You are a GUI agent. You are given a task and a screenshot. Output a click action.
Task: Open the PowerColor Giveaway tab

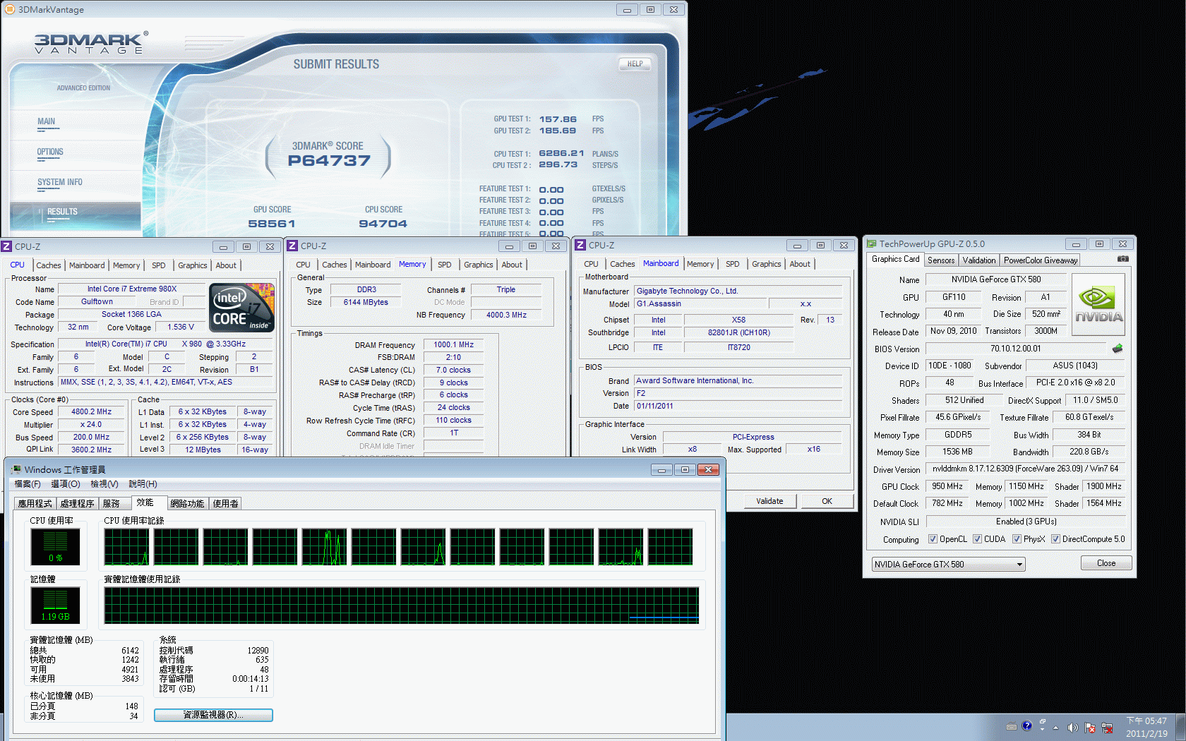[1041, 260]
